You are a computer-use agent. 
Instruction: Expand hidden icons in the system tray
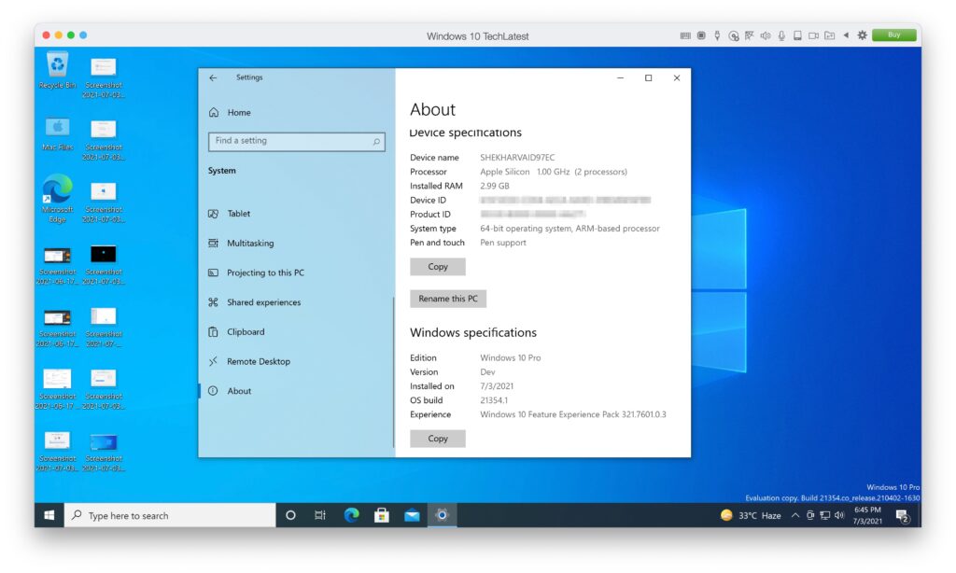coord(794,514)
